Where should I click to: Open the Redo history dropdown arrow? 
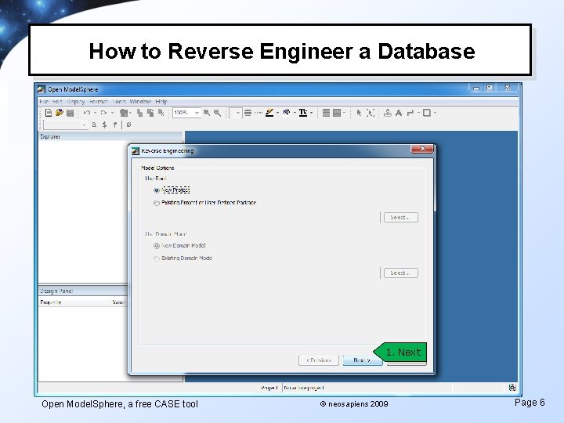pyautogui.click(x=112, y=113)
